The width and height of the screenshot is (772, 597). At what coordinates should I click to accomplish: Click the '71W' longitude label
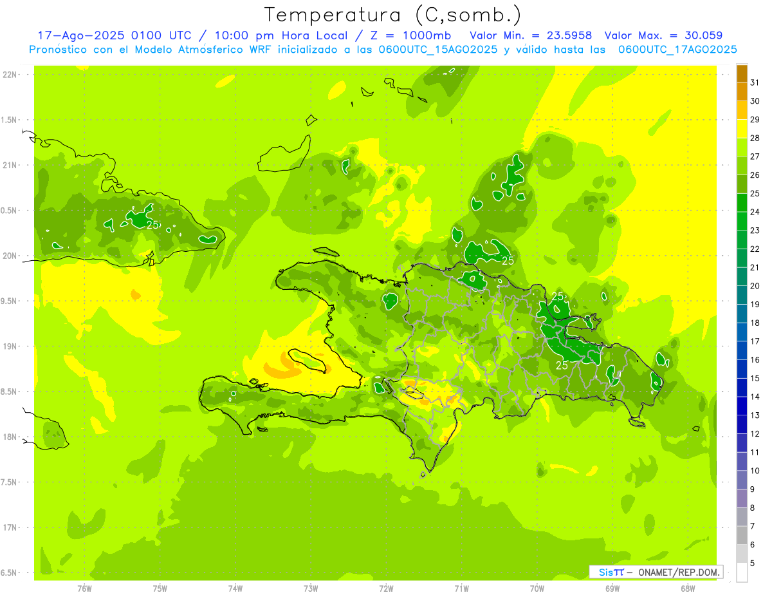tap(461, 589)
